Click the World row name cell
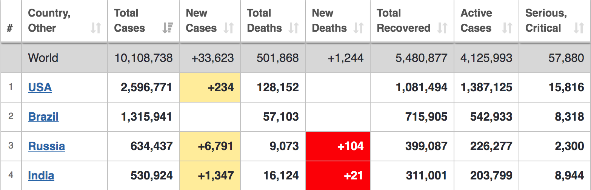This screenshot has height=190, width=591. (43, 58)
